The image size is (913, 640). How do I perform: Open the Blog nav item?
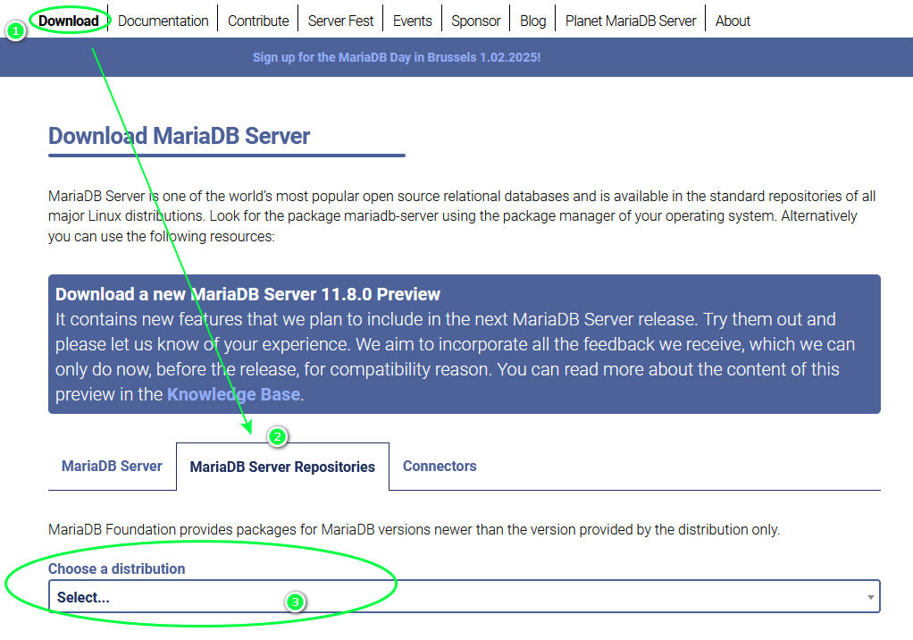[532, 21]
